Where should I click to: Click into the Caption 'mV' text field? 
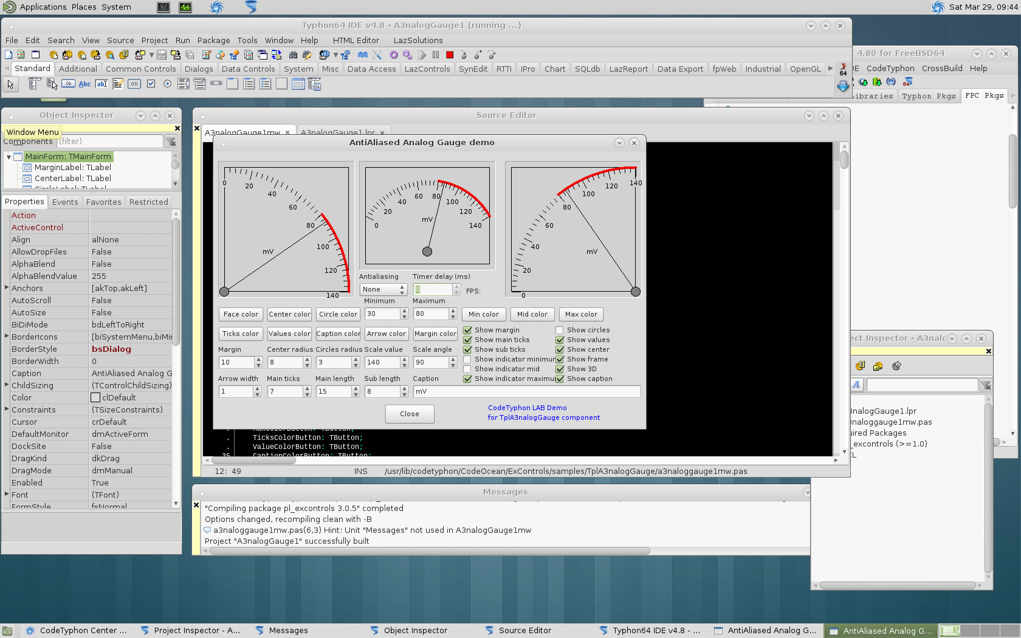tap(526, 391)
